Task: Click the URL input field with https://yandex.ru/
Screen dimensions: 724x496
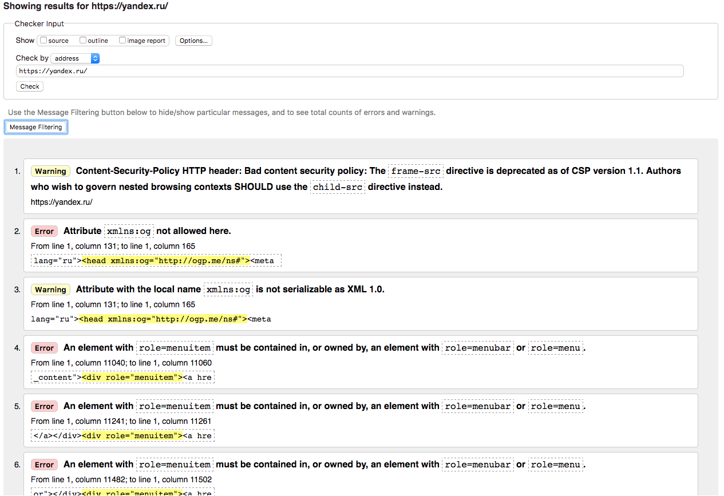Action: pyautogui.click(x=350, y=71)
